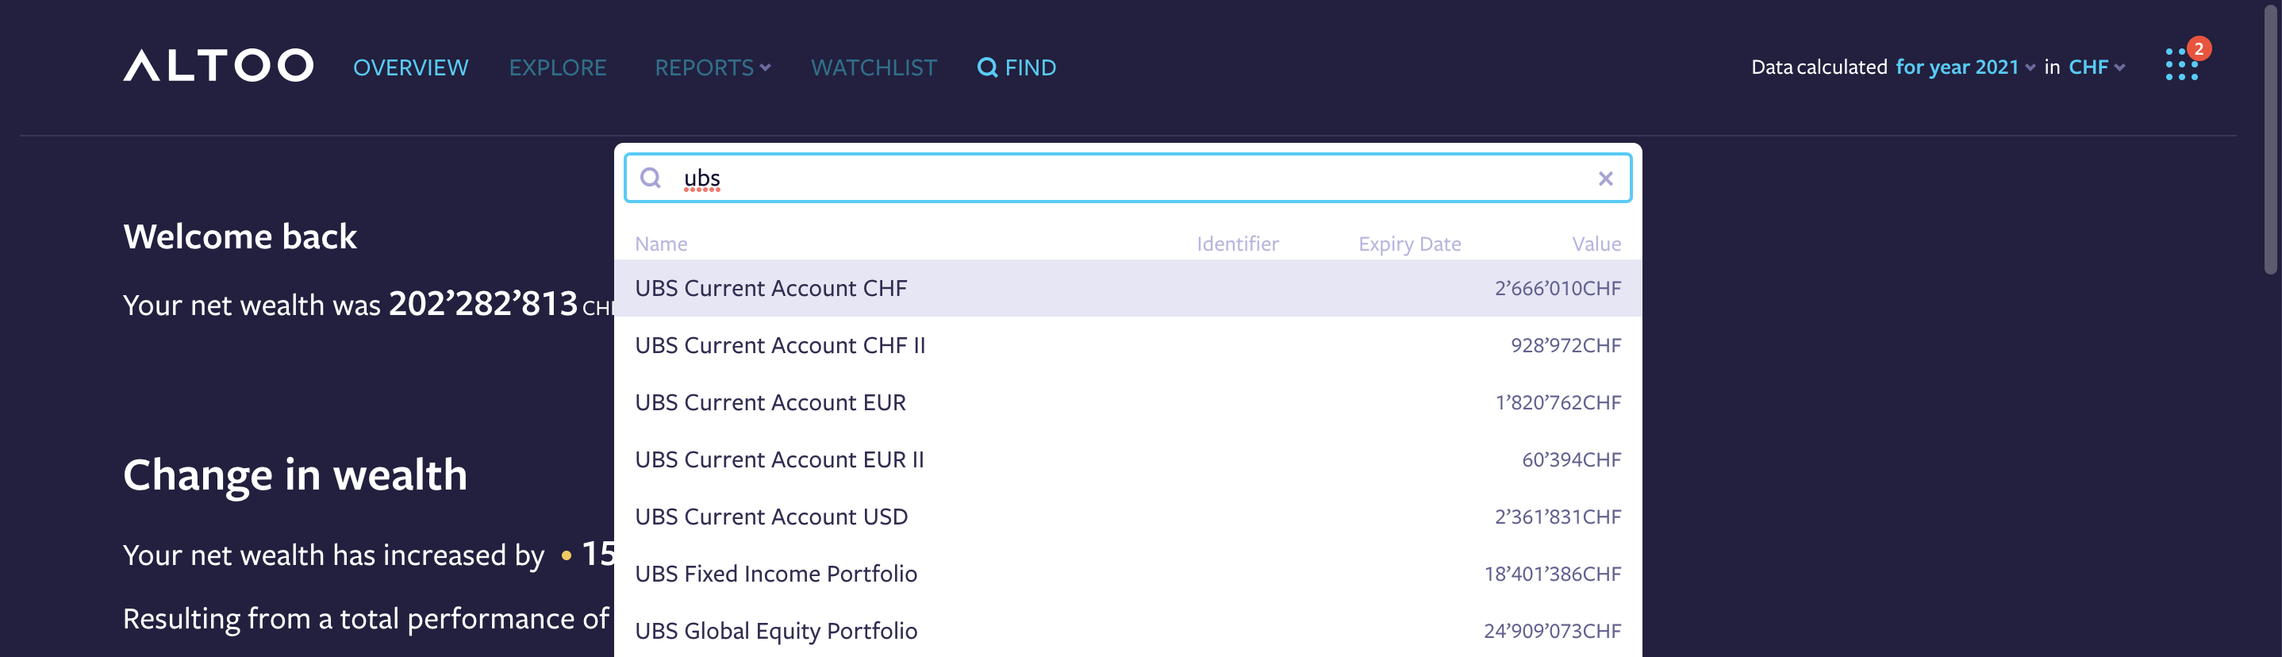Open the WATCHLIST section
Screen dimensions: 2282x657
[x=874, y=67]
